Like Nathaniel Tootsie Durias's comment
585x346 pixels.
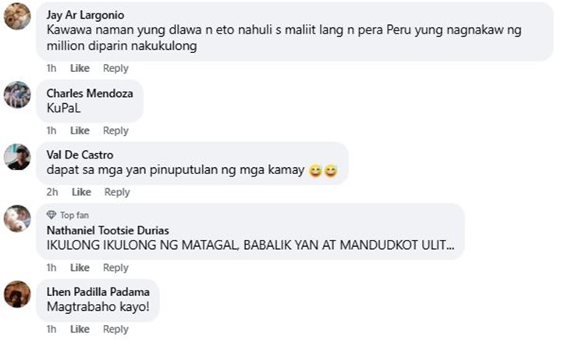click(x=80, y=268)
